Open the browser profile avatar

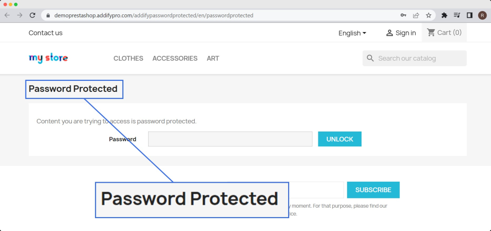tap(482, 15)
